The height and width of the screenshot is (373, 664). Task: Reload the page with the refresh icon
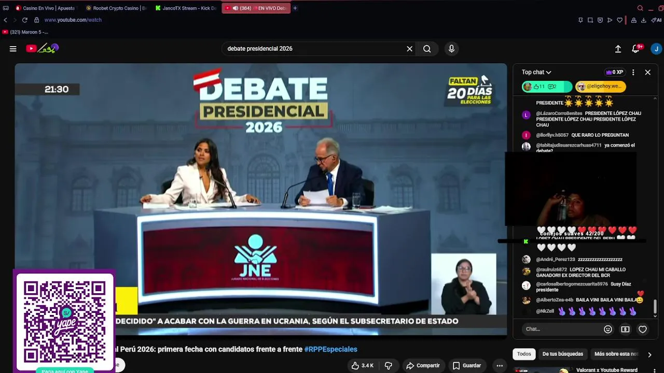click(24, 20)
